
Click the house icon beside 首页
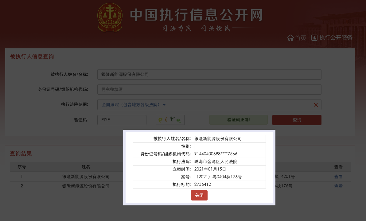click(x=290, y=38)
